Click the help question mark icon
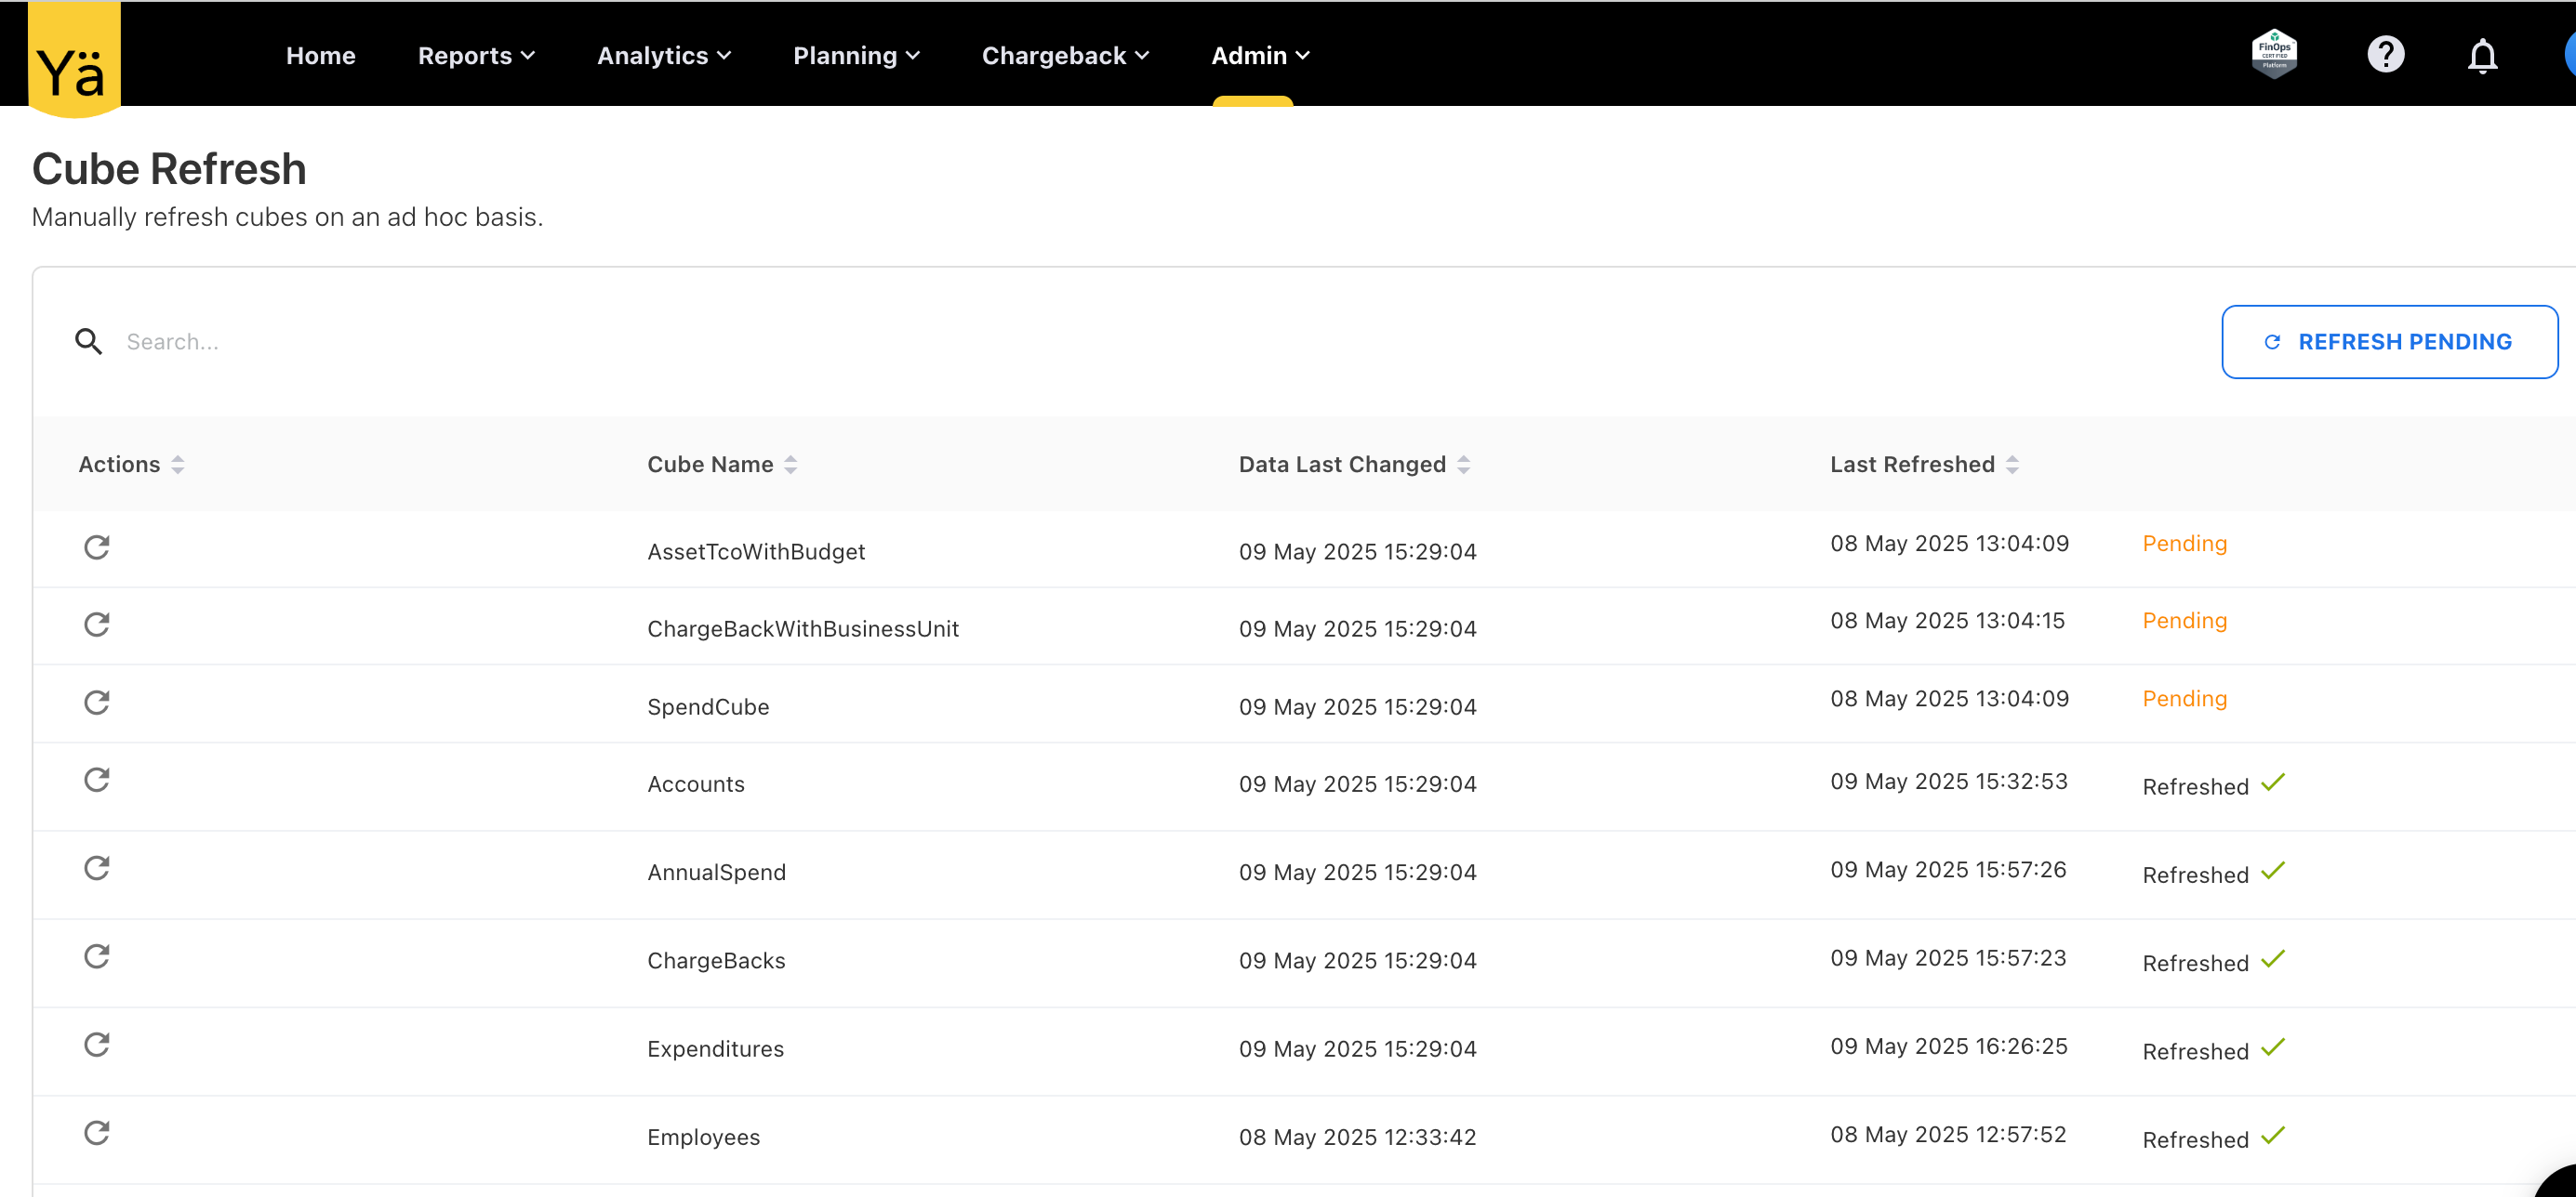Viewport: 2576px width, 1197px height. [x=2385, y=55]
